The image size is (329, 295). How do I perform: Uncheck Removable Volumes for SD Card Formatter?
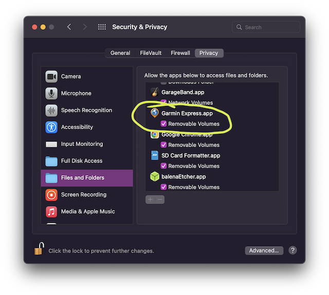[x=163, y=166]
